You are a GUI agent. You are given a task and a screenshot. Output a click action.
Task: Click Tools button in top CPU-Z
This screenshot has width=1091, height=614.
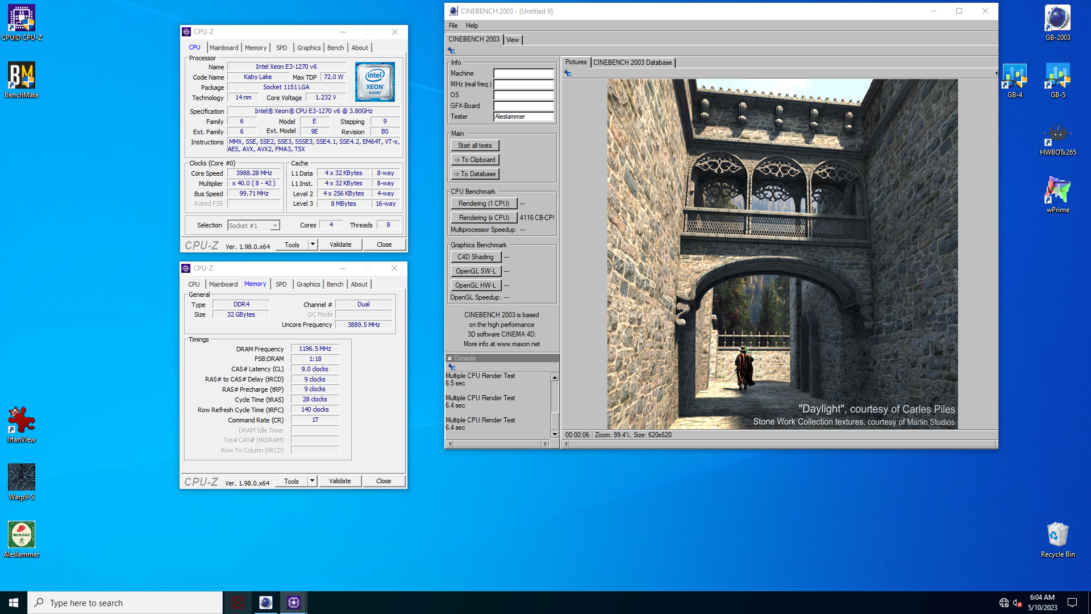coord(292,244)
